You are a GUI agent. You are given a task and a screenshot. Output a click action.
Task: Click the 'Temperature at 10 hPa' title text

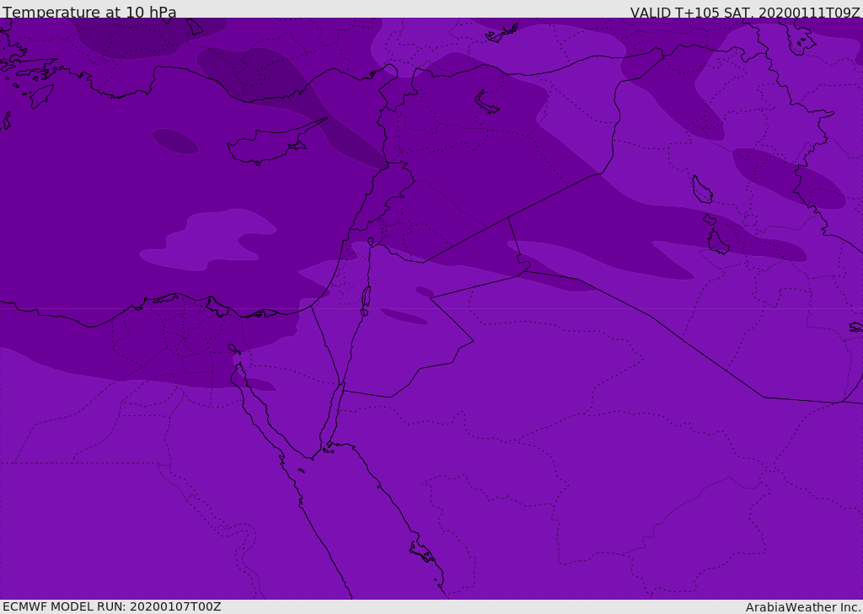89,12
